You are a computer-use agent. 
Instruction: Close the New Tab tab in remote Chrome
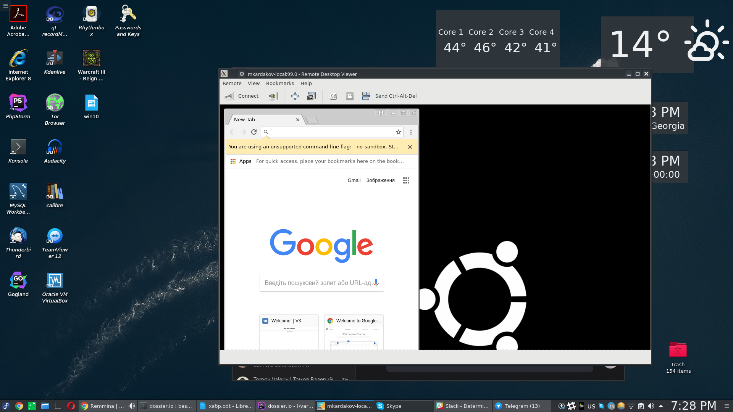[x=298, y=120]
